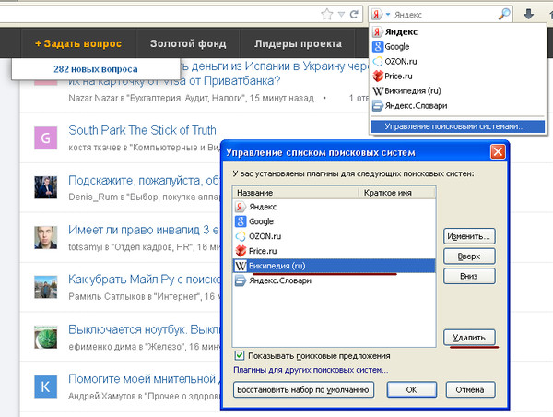Viewport: 553px width, 417px height.
Task: Open question Как убрать Майл Ру
Action: coord(145,280)
